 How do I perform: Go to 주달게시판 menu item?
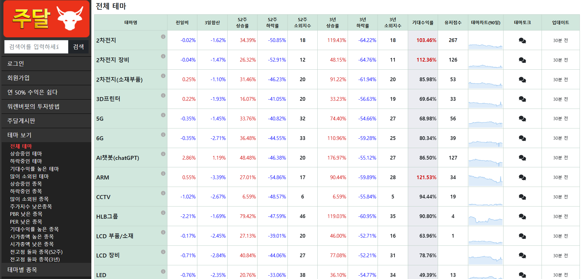pyautogui.click(x=21, y=121)
